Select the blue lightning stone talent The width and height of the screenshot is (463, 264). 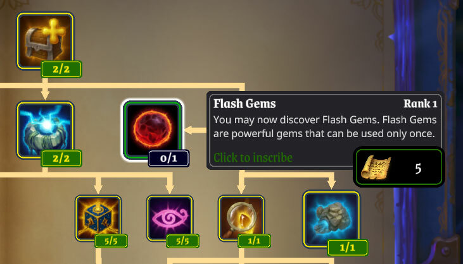[x=45, y=130]
